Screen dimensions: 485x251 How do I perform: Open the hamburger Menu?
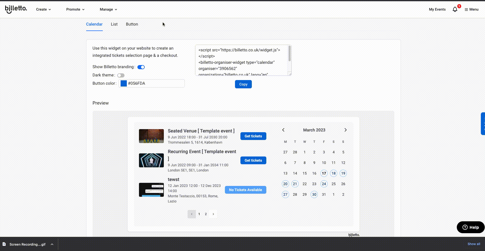click(472, 9)
